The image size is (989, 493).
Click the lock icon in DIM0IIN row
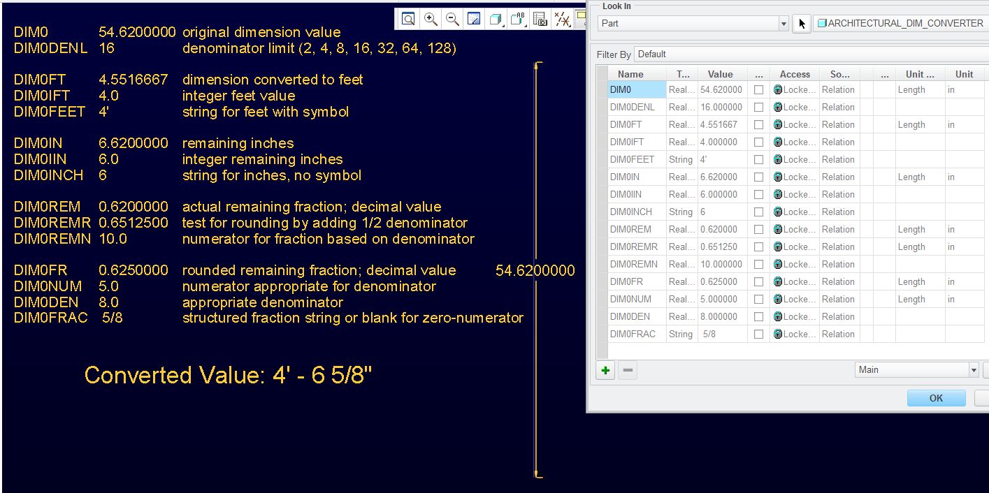(777, 194)
